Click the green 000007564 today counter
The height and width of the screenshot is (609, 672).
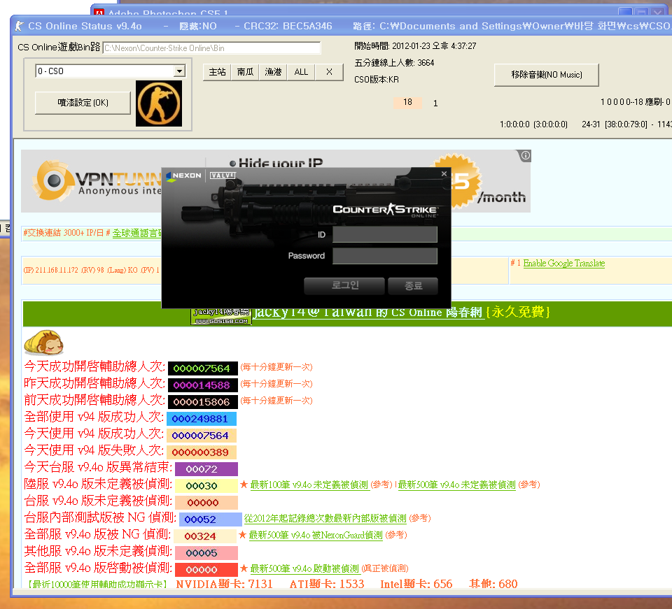pyautogui.click(x=202, y=368)
